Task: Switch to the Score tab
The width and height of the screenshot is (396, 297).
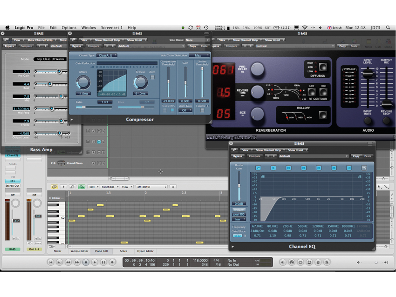Action: click(123, 251)
